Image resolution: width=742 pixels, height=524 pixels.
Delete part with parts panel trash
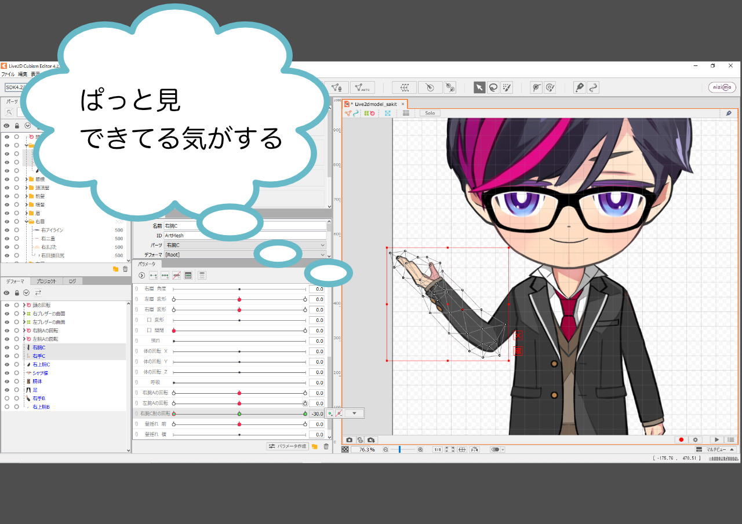(x=125, y=269)
